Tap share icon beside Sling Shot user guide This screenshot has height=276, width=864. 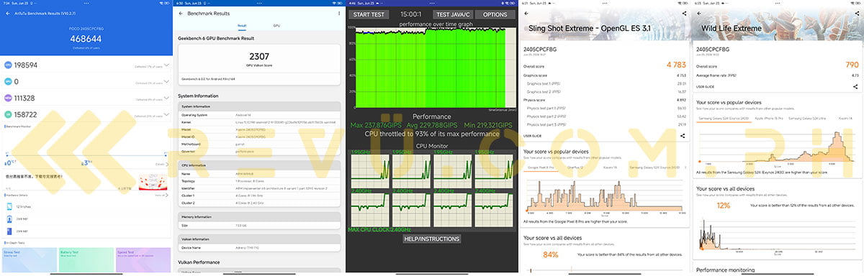(682, 135)
